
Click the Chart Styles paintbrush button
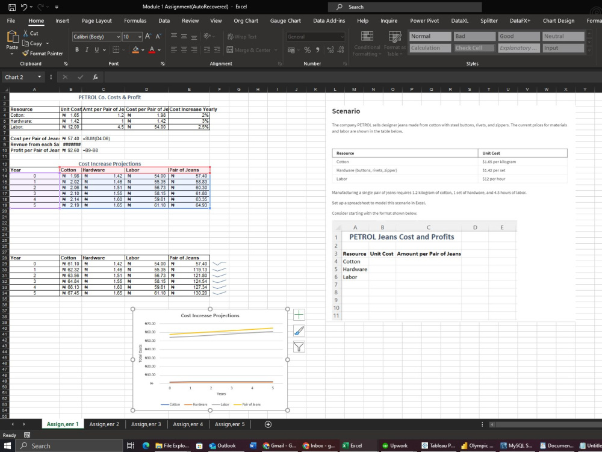[299, 331]
